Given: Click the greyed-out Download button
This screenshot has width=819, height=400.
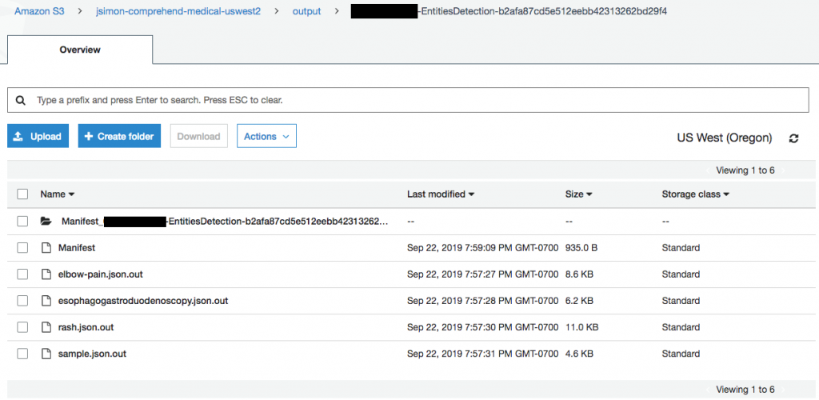Looking at the screenshot, I should tap(198, 136).
